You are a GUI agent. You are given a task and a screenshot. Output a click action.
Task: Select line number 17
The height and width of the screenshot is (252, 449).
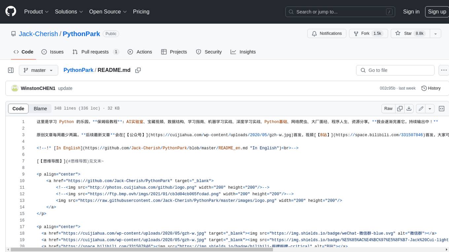click(22, 227)
